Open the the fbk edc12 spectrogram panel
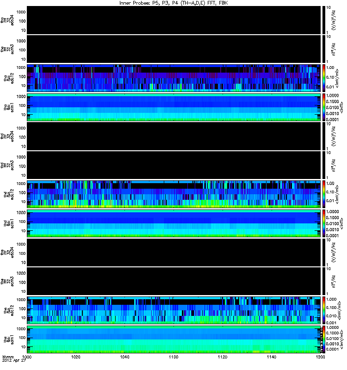The width and height of the screenshot is (347, 370). (174, 310)
